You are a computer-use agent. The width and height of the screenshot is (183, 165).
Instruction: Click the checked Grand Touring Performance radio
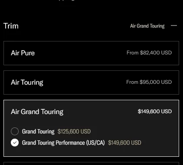[x=15, y=143]
